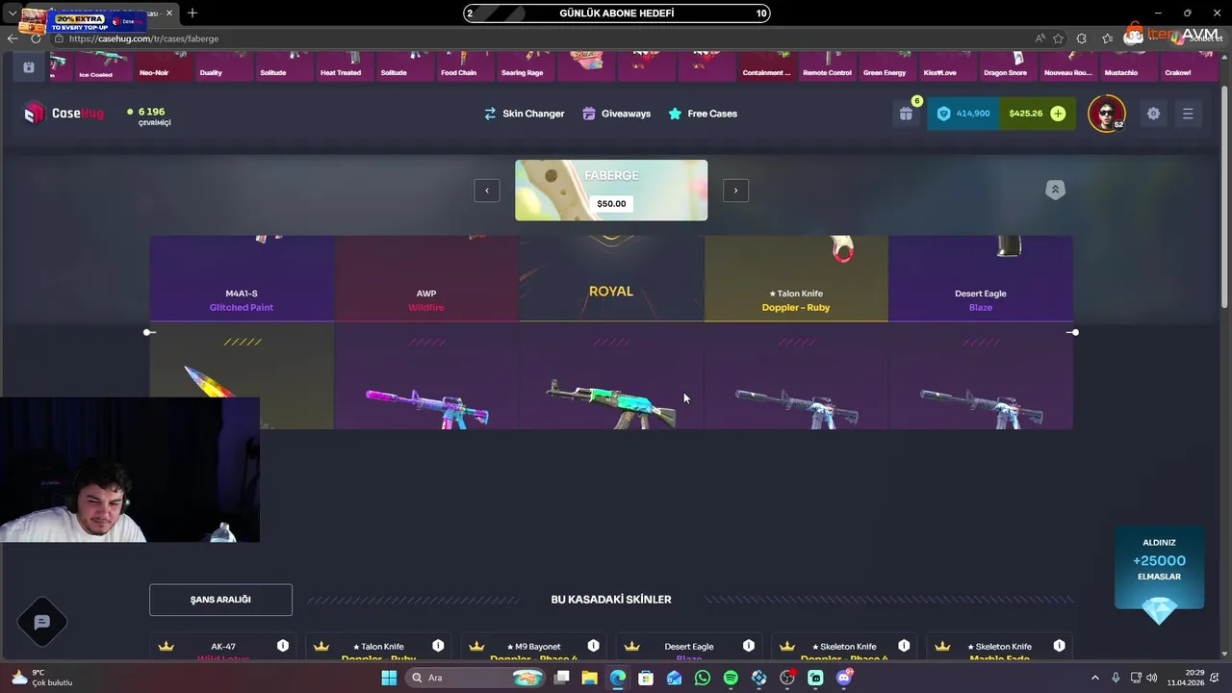The height and width of the screenshot is (693, 1232).
Task: Select the Faberge $50.00 case banner
Action: (611, 190)
